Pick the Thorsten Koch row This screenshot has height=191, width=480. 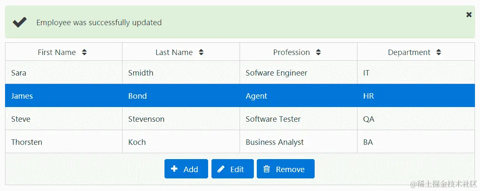point(63,142)
